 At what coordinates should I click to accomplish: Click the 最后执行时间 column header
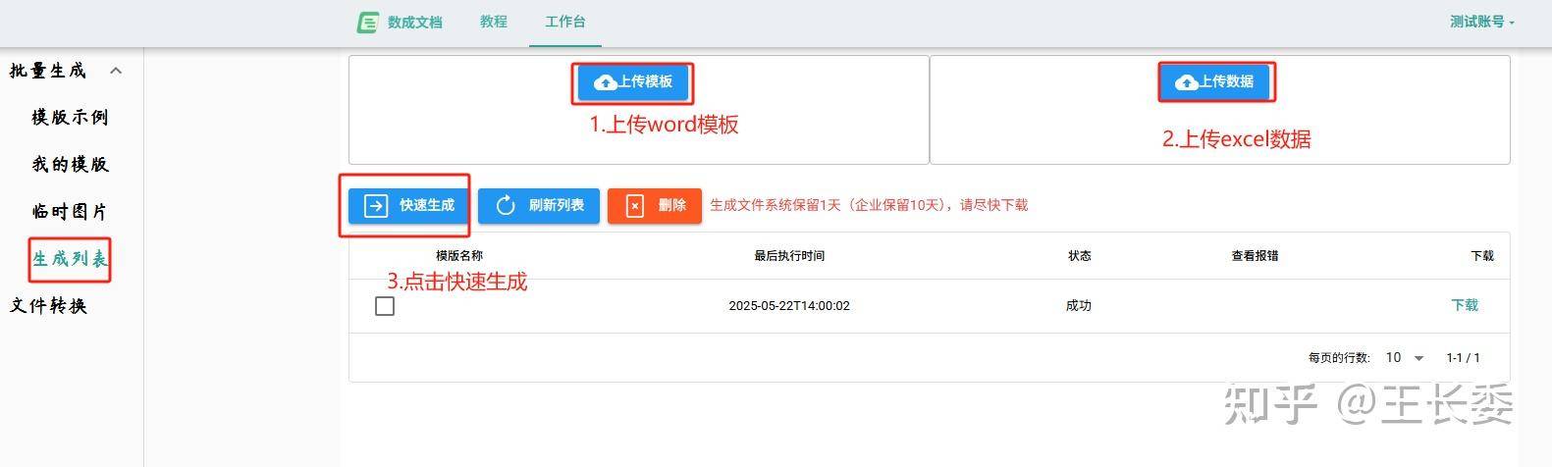789,256
